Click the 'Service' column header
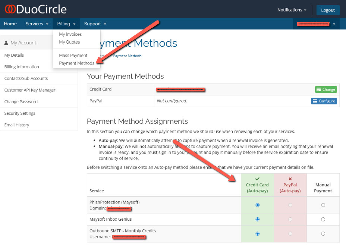This screenshot has height=252, width=346. pos(97,191)
